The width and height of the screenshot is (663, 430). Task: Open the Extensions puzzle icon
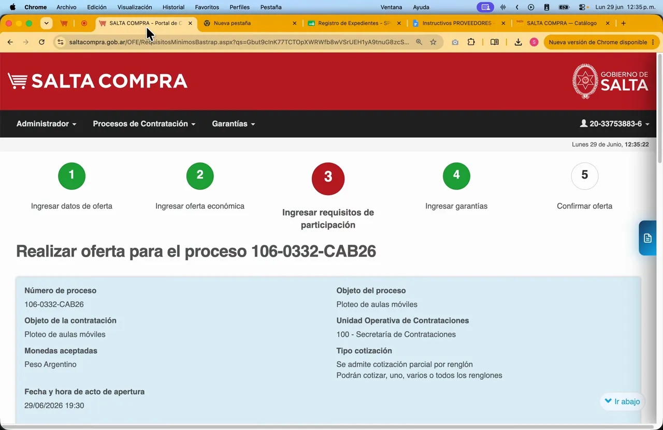[471, 42]
